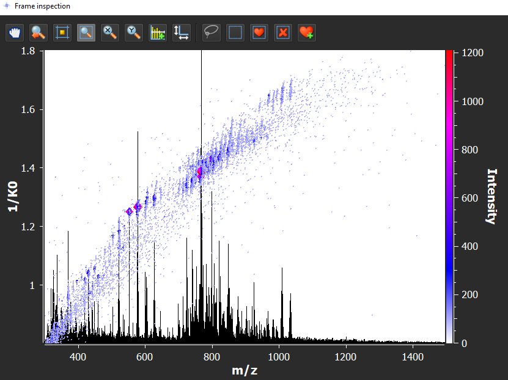The height and width of the screenshot is (380, 508).
Task: Select the X-axis zoom magnifier tool
Action: 110,32
